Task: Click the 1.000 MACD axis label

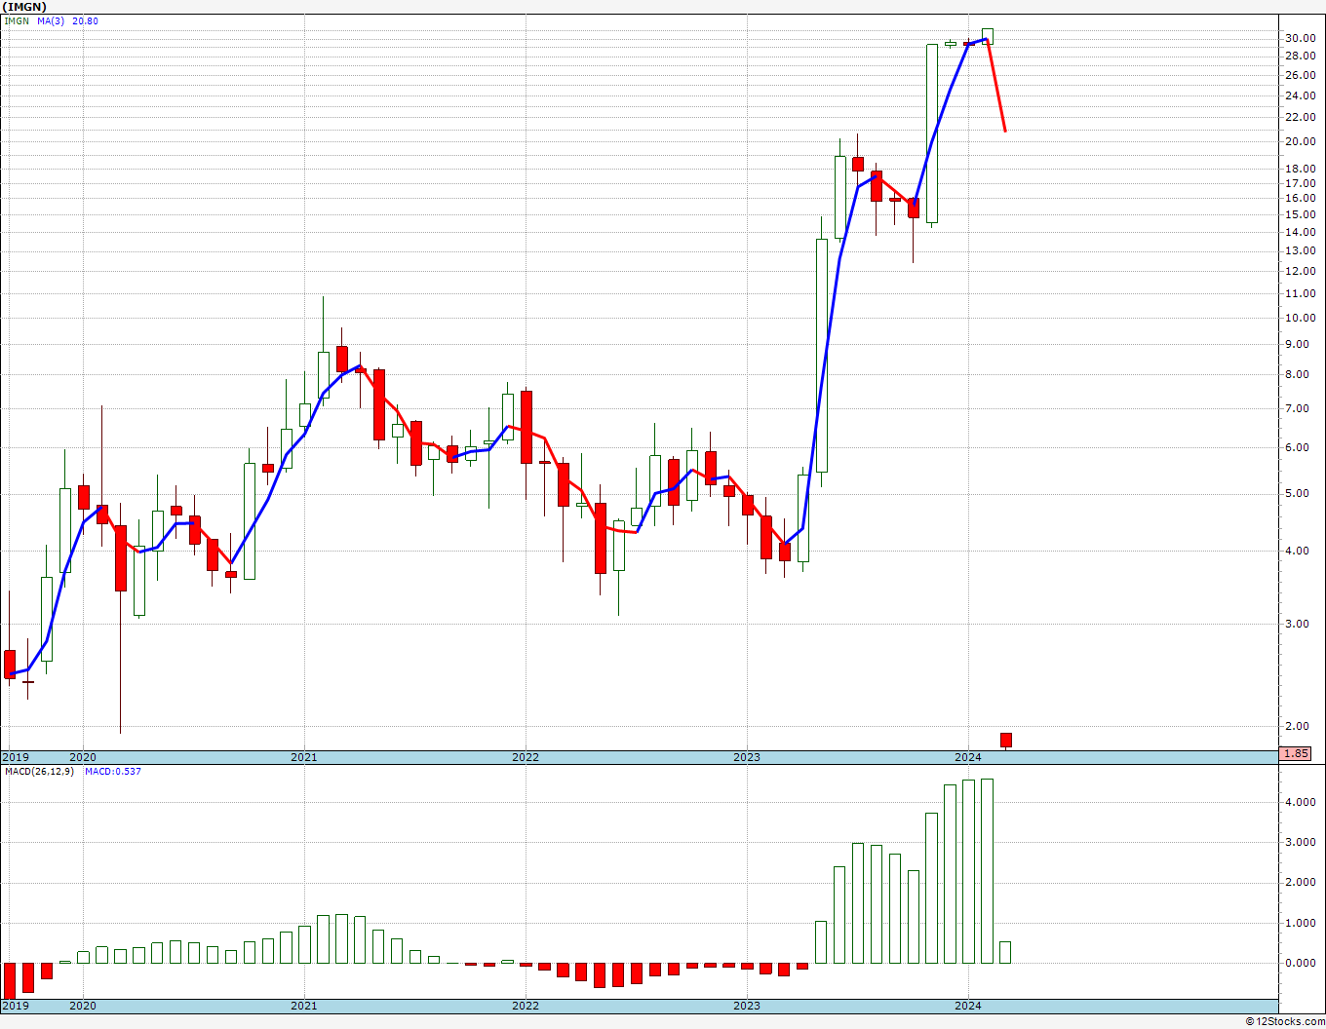Action: click(1300, 924)
